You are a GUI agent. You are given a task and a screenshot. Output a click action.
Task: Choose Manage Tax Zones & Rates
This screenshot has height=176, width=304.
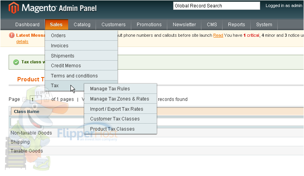click(x=120, y=99)
